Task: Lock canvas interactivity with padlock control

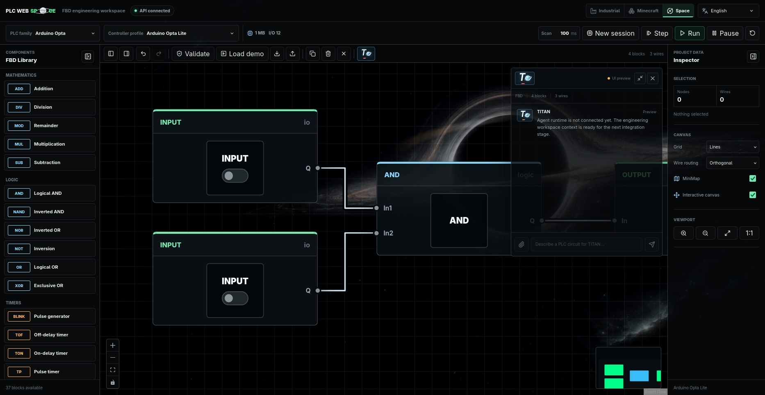Action: click(113, 382)
